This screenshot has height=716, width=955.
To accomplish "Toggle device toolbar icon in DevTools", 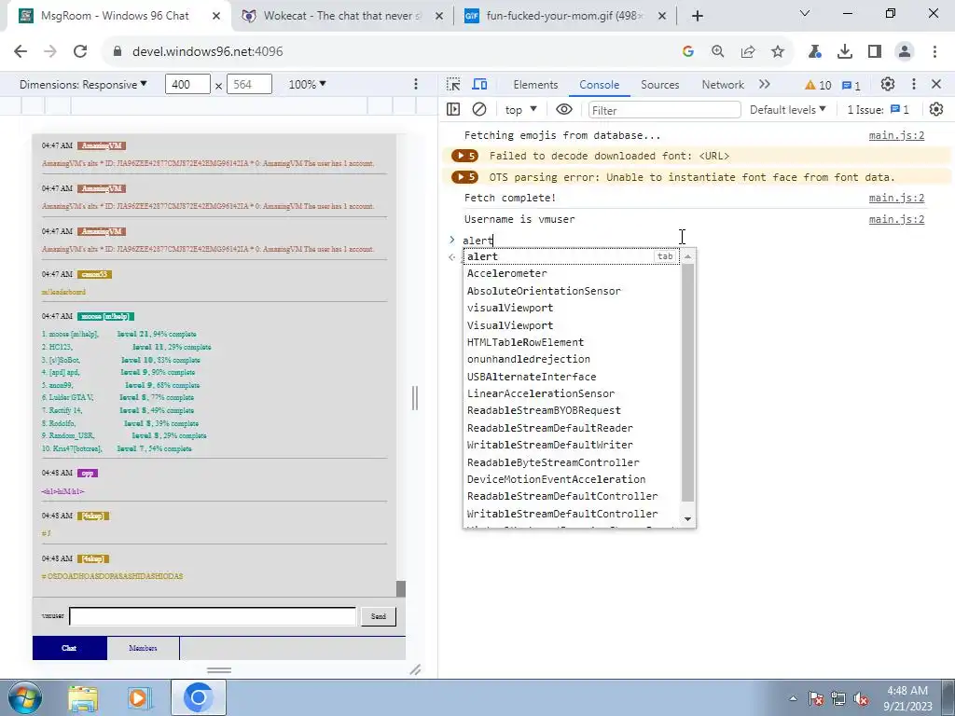I will [480, 85].
